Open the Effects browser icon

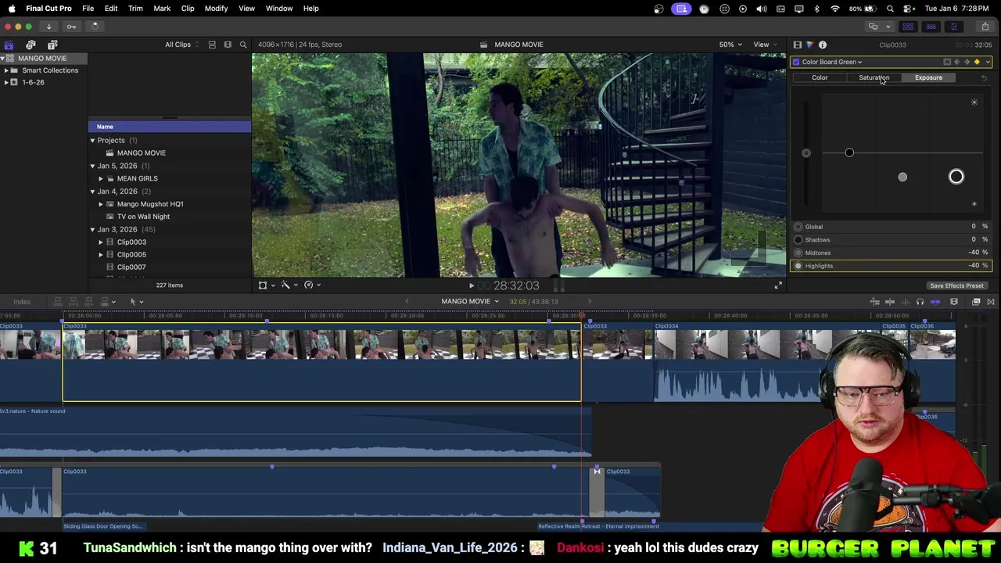[976, 302]
